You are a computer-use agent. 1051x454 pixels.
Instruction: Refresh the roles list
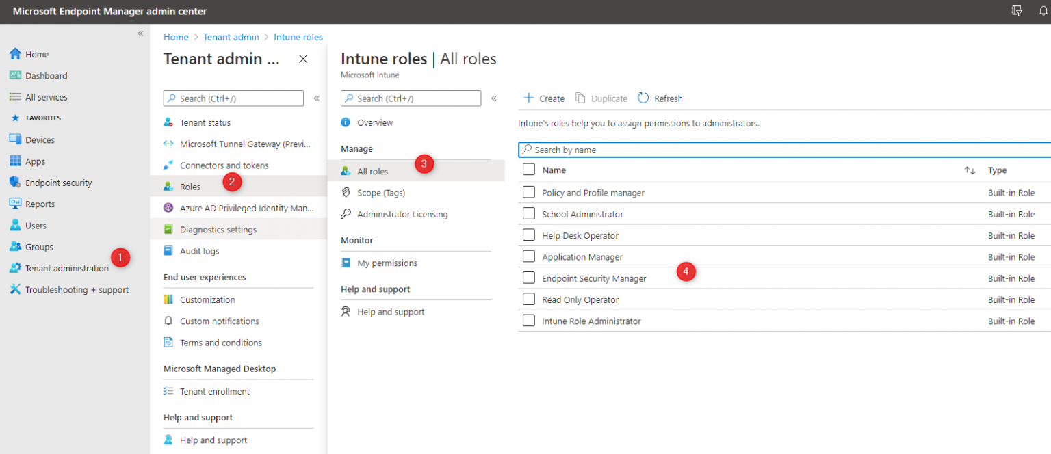point(660,98)
